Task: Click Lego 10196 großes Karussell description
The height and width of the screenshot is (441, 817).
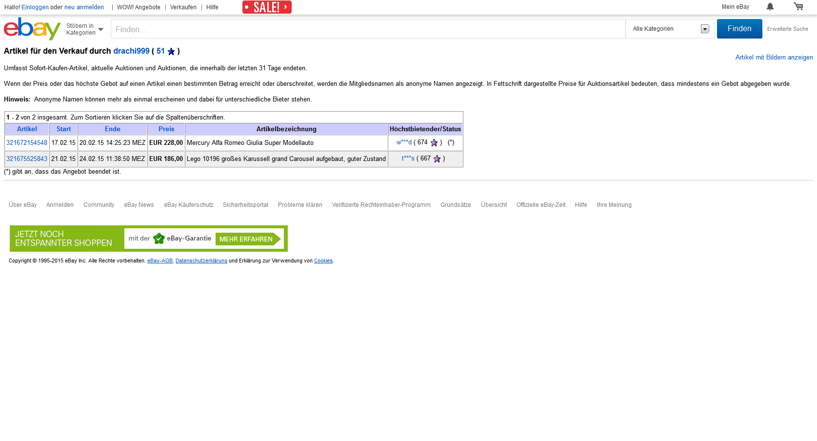Action: tap(286, 159)
